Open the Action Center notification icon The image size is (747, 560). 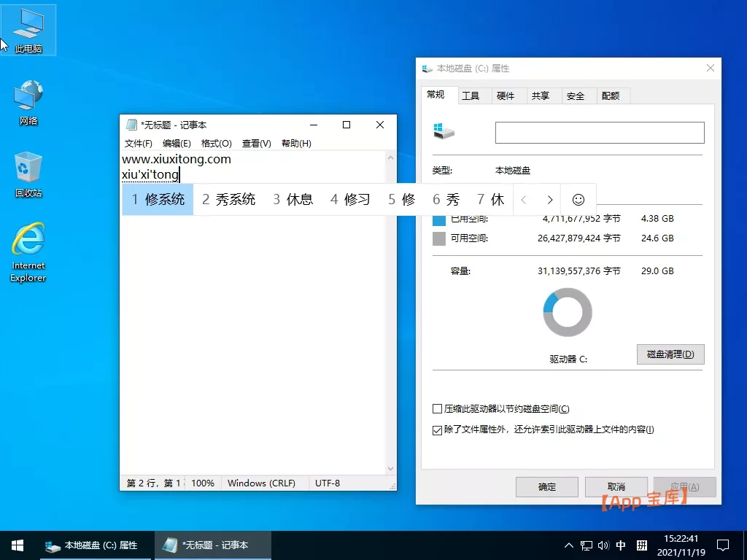point(722,545)
